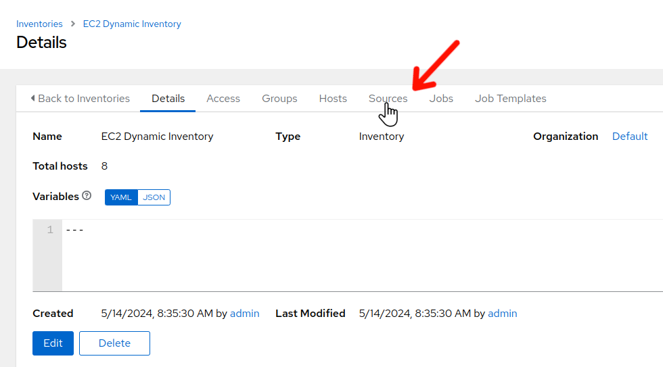Open the Job Templates tab

510,99
